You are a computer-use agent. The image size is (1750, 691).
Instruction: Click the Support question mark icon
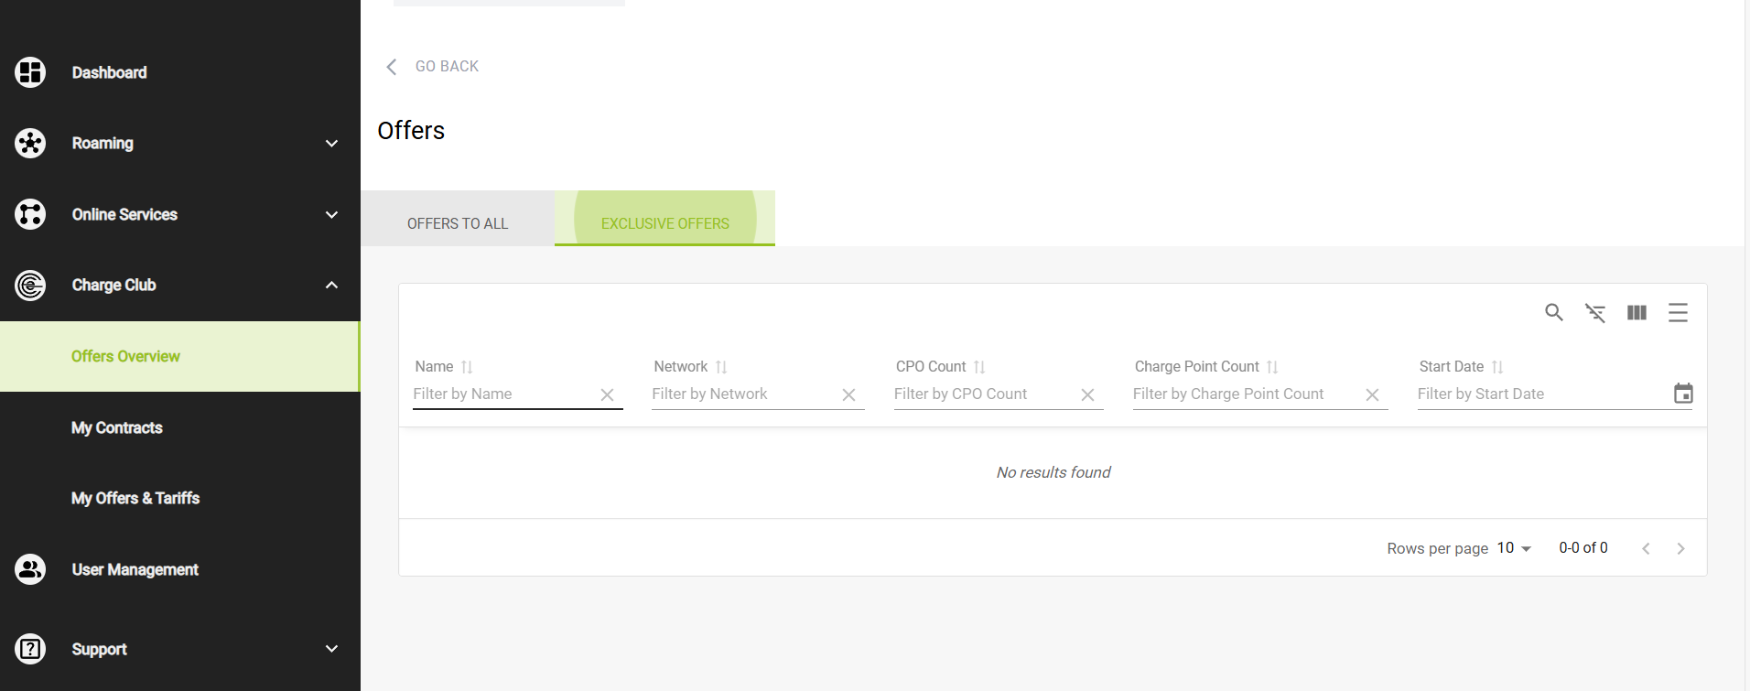coord(30,649)
